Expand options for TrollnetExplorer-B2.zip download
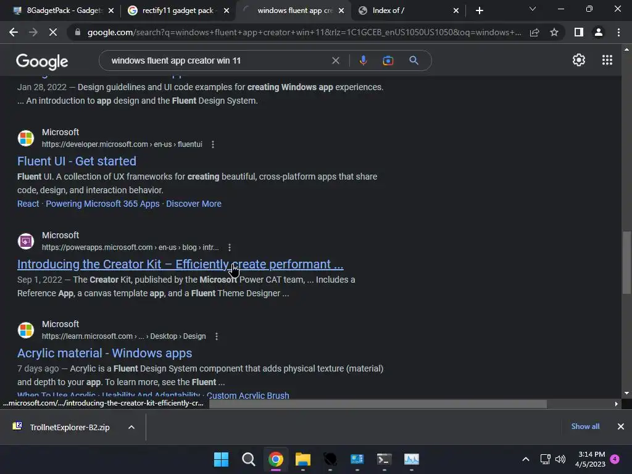632x474 pixels. pyautogui.click(x=131, y=427)
